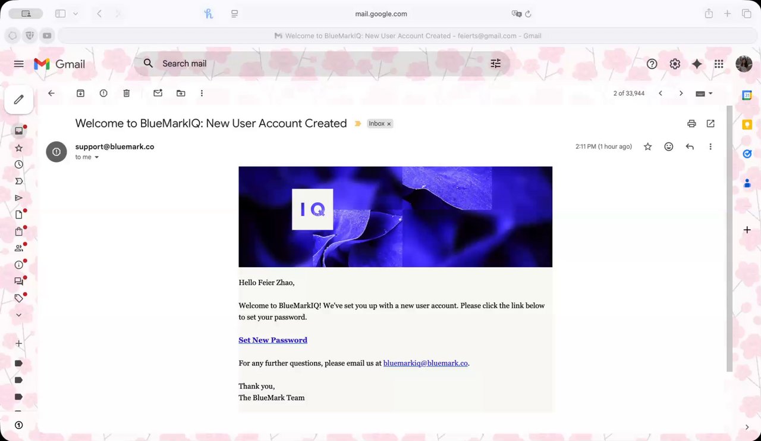
Task: Print this email
Action: pyautogui.click(x=691, y=124)
